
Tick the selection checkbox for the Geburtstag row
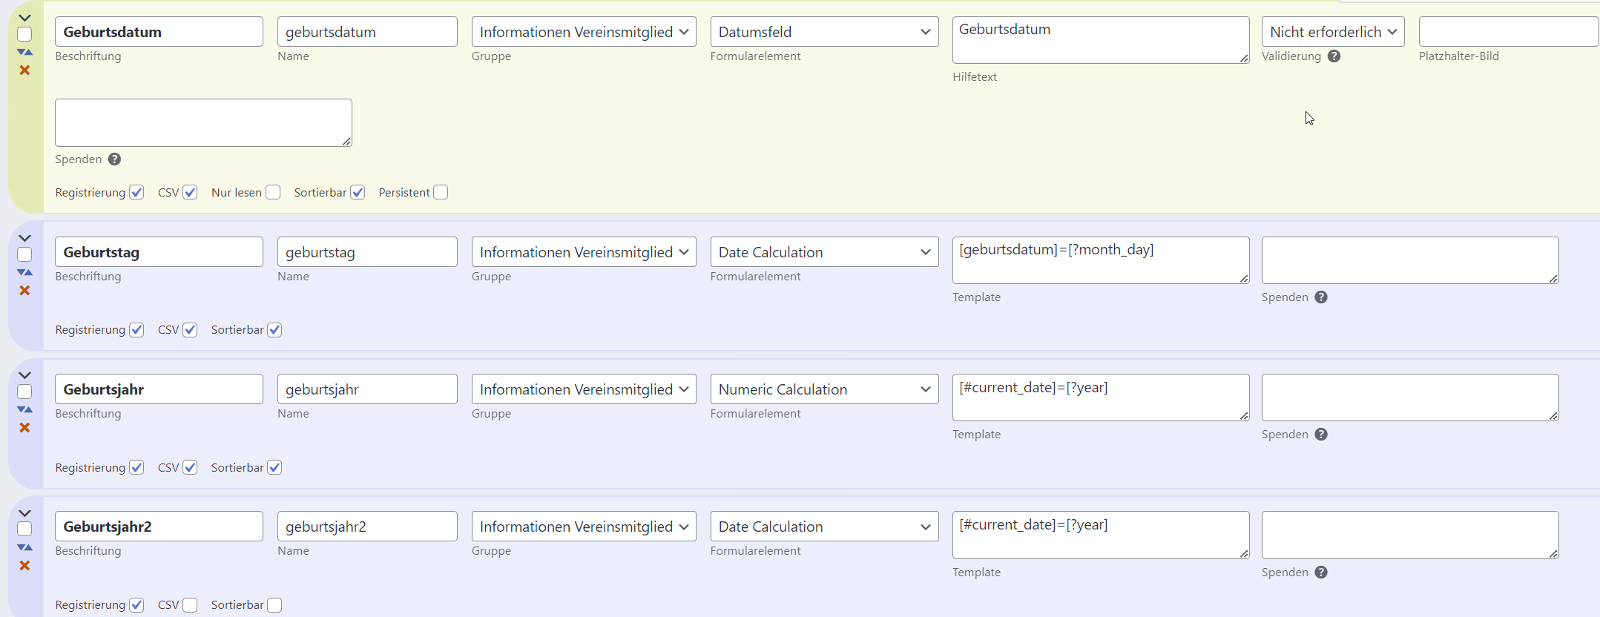[24, 254]
